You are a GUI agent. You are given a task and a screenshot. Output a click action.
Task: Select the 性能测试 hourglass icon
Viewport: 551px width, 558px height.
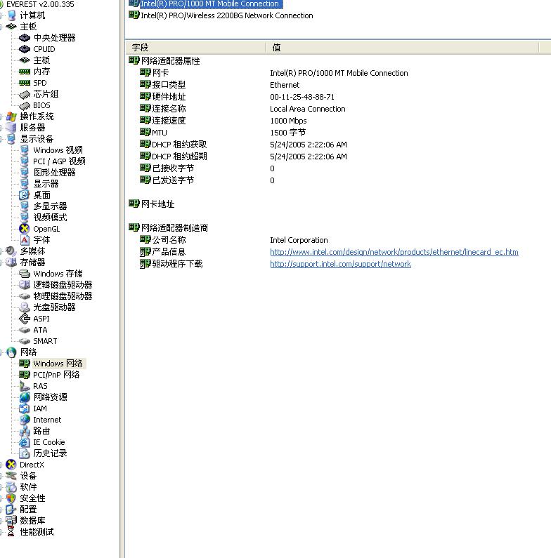click(x=11, y=532)
